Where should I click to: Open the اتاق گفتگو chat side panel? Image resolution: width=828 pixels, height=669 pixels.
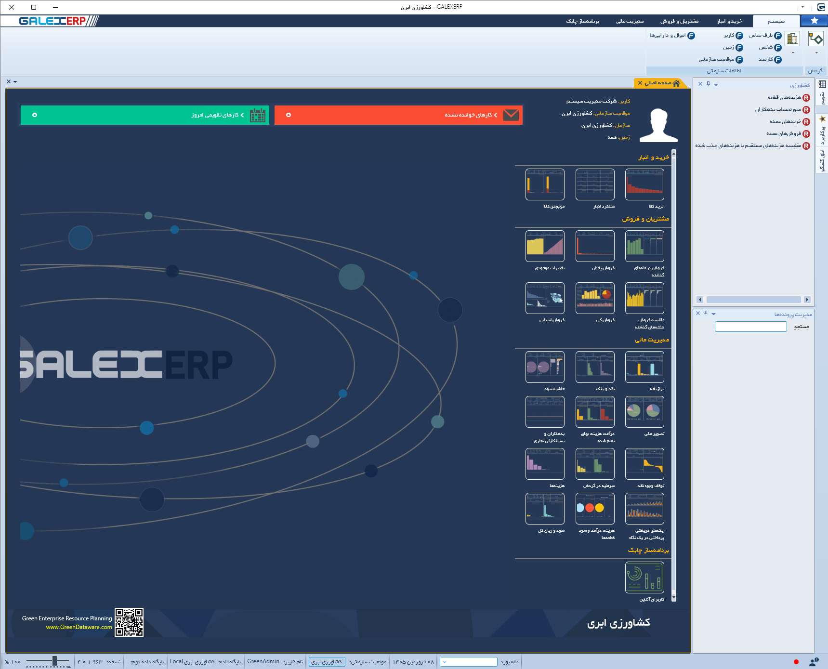tap(822, 159)
